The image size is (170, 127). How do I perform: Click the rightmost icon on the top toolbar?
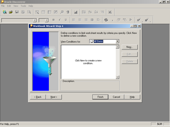click(110, 12)
